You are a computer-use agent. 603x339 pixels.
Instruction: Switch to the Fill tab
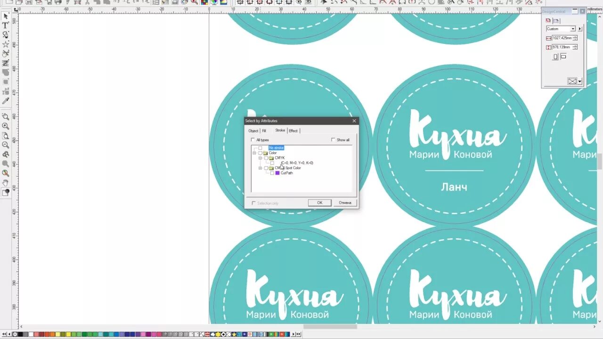coord(264,131)
